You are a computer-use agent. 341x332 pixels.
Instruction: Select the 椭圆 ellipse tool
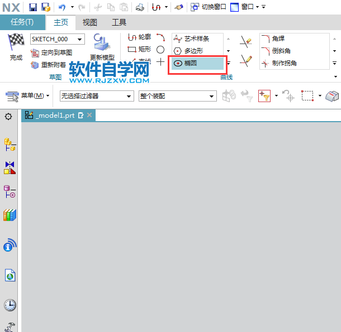[x=197, y=64]
